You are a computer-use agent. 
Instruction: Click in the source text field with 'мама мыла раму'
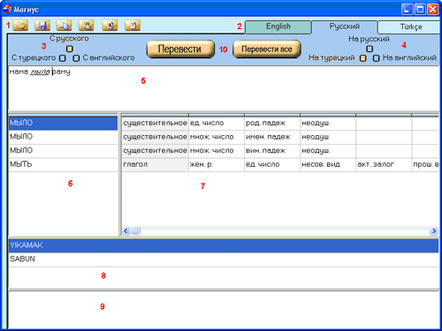(224, 88)
